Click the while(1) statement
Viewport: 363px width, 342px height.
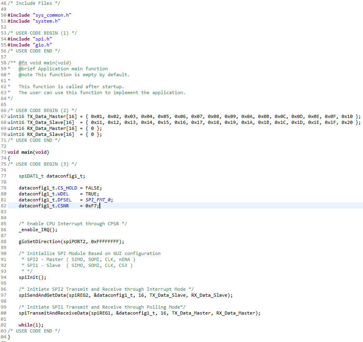coord(31,325)
